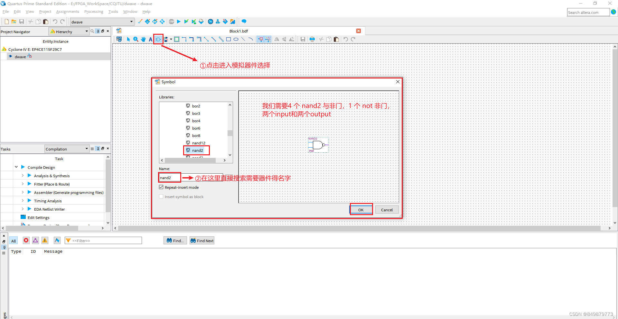618x319 pixels.
Task: Click the canvas horizontal scrollbar
Action: click(359, 228)
